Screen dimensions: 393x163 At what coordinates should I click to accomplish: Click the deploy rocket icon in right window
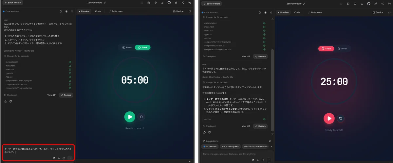[375, 4]
